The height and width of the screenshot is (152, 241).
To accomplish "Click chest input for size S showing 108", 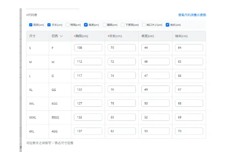I will [88, 48].
